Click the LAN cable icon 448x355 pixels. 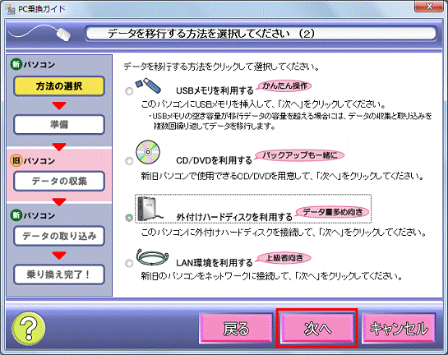coord(153,257)
